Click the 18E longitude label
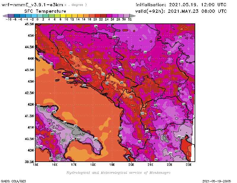 pyautogui.click(x=93, y=165)
